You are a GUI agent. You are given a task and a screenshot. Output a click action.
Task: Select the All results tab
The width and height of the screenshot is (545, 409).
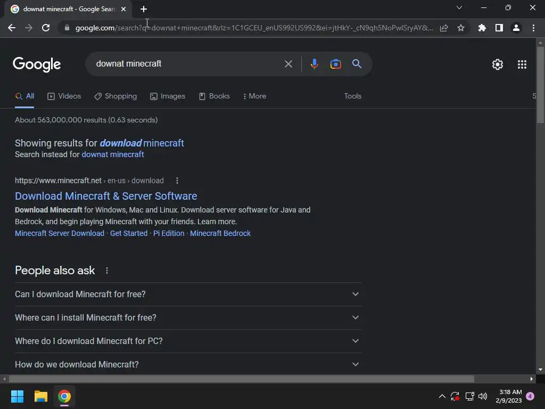[24, 96]
